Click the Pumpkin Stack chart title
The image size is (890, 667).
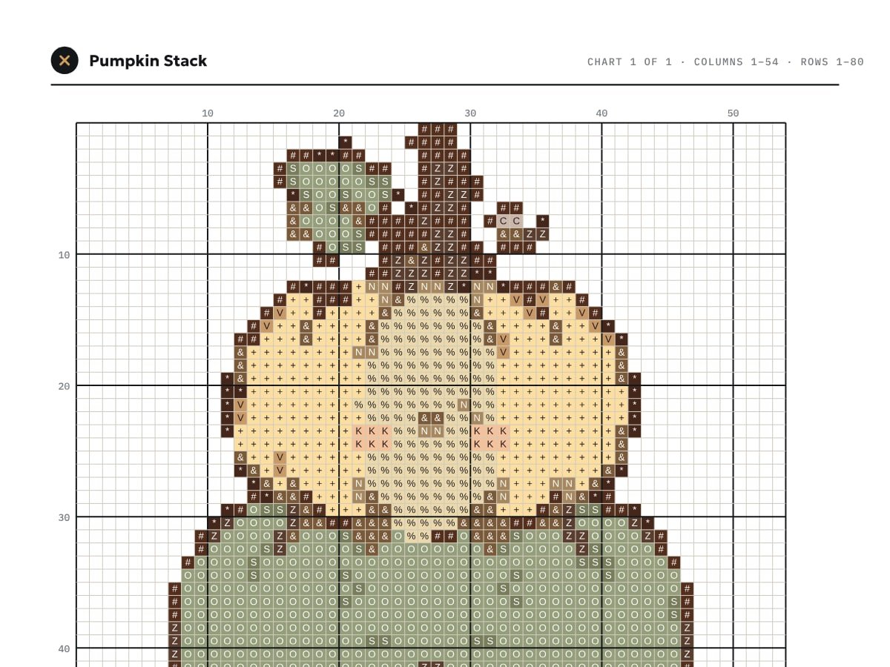[148, 61]
